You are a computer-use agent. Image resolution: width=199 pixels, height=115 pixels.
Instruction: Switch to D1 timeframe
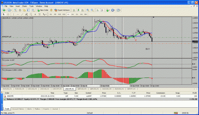pos(77,14)
